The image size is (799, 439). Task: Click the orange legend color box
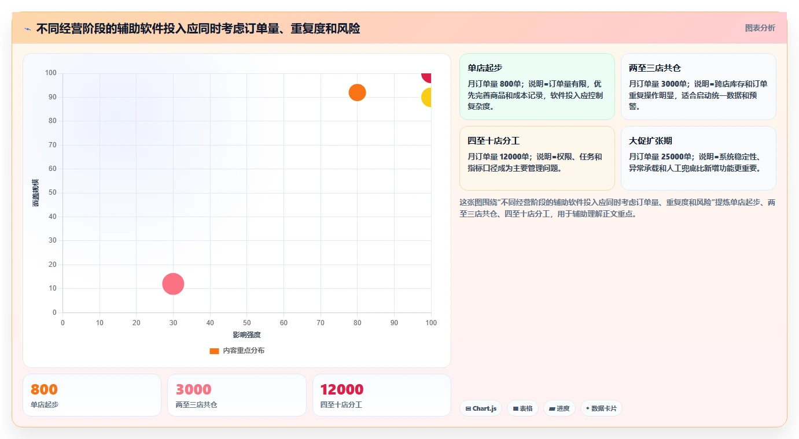[214, 351]
